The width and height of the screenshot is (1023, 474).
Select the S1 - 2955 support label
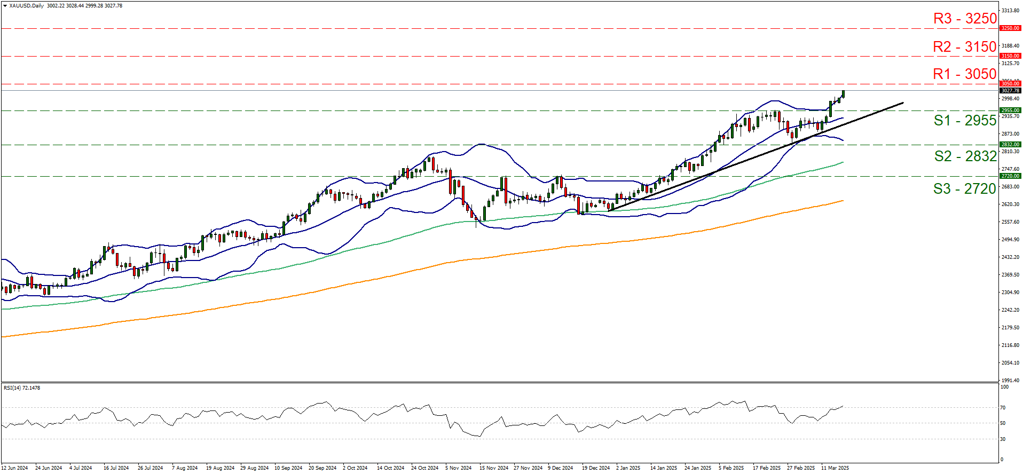965,121
